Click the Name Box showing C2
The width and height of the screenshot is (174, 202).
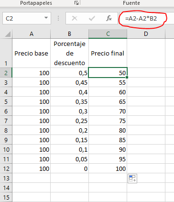[27, 18]
